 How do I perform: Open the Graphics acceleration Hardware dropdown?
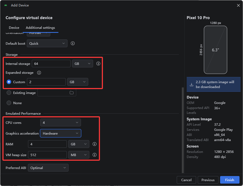point(61,133)
